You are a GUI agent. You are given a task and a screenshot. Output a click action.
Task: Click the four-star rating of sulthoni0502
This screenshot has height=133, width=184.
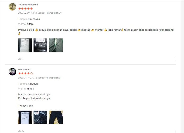(x=25, y=74)
